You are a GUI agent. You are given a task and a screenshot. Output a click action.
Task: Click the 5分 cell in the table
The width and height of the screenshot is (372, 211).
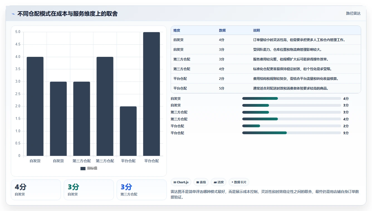222,88
